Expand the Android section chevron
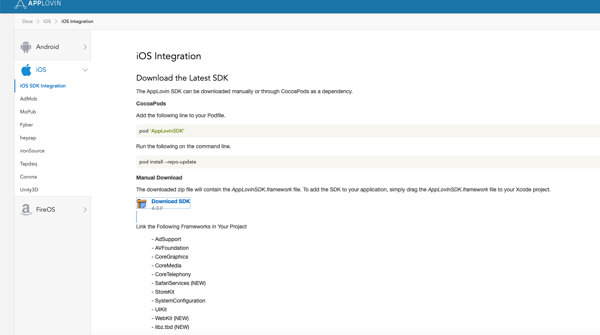This screenshot has height=335, width=600. tap(85, 47)
